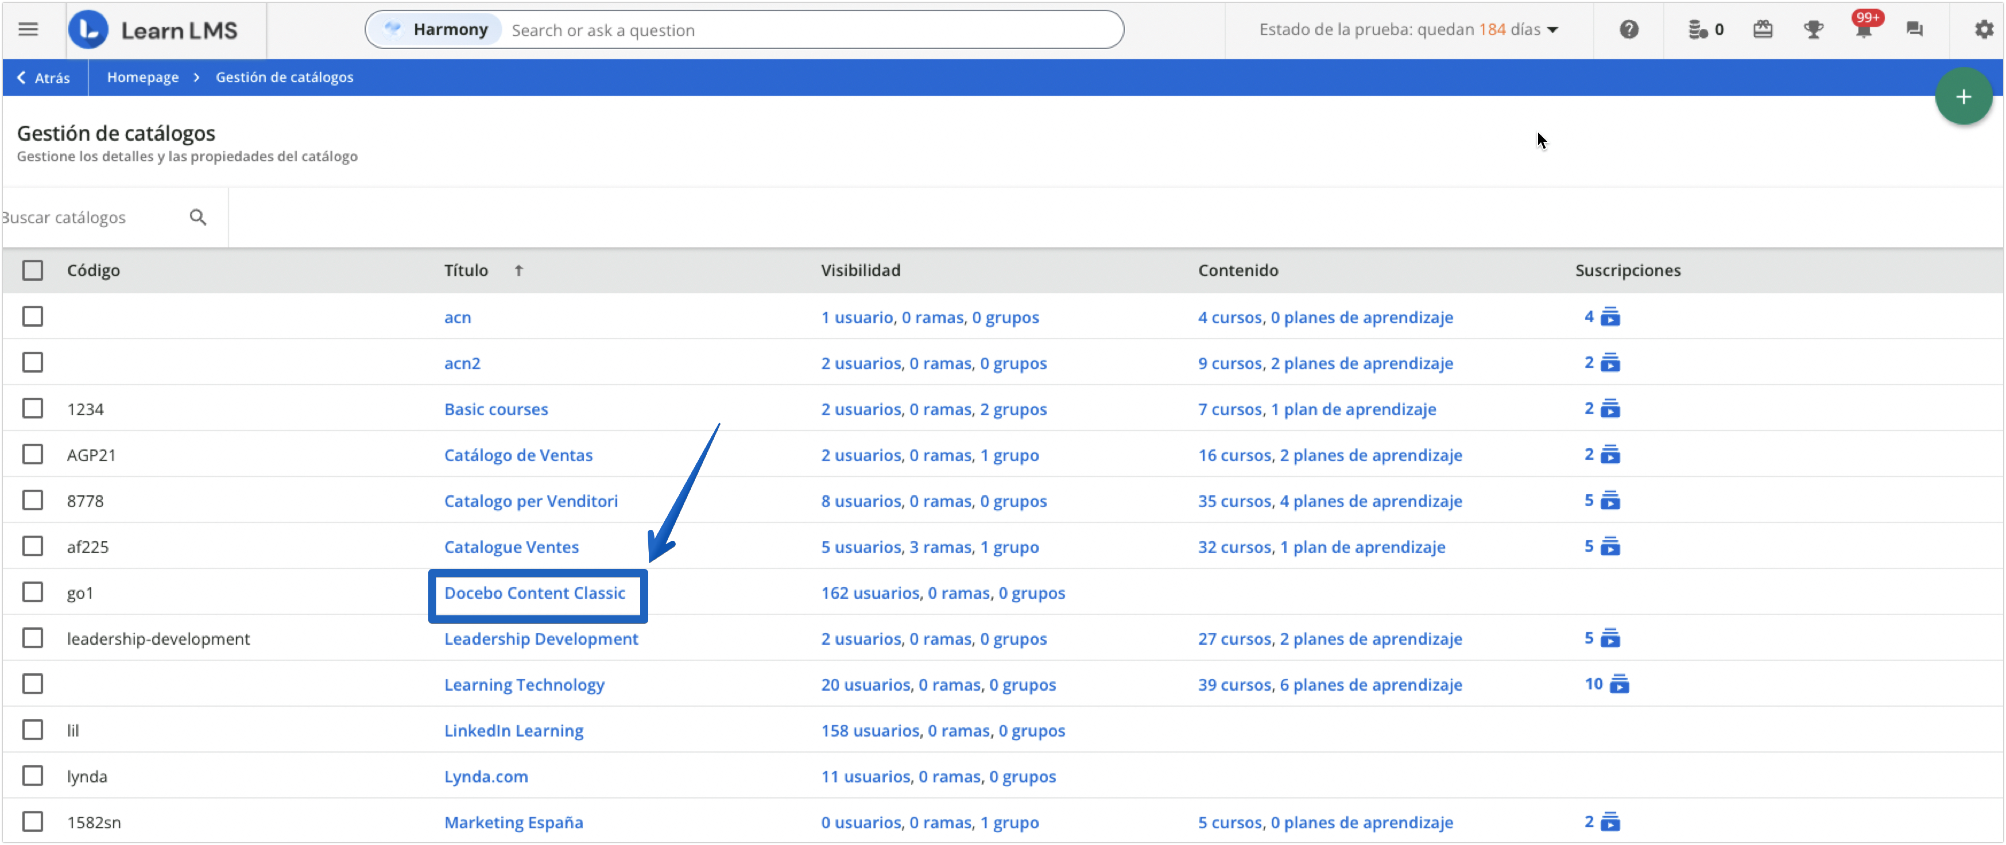Screen dimensions: 2006x845
Task: Open the rewards gift icon
Action: (1763, 30)
